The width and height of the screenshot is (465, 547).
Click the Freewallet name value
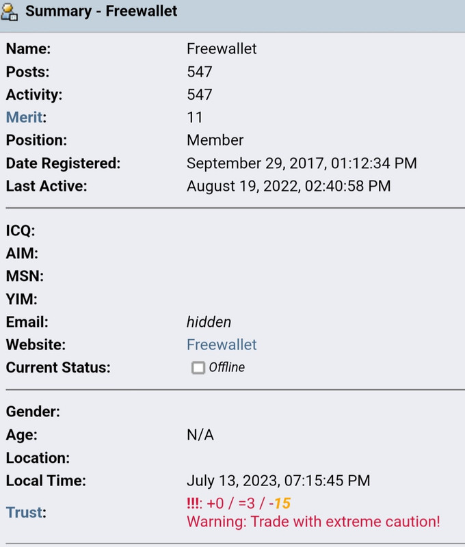tap(222, 49)
